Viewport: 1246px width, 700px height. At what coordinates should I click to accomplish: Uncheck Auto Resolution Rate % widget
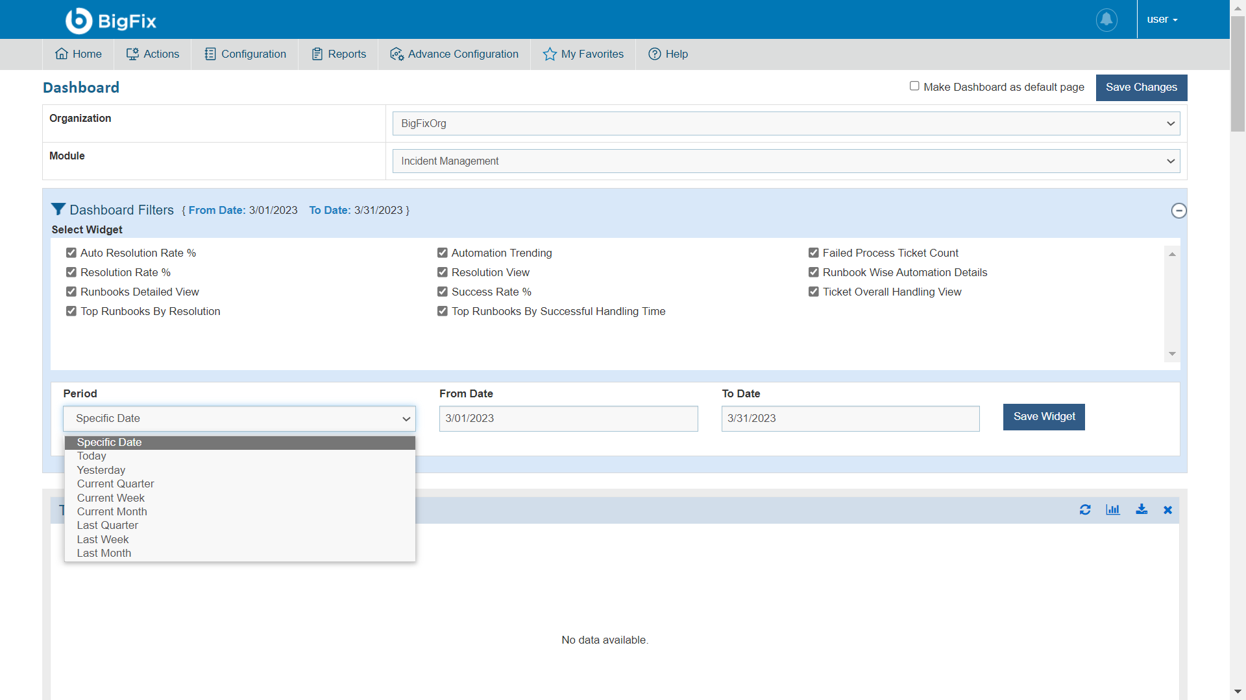[x=71, y=253]
